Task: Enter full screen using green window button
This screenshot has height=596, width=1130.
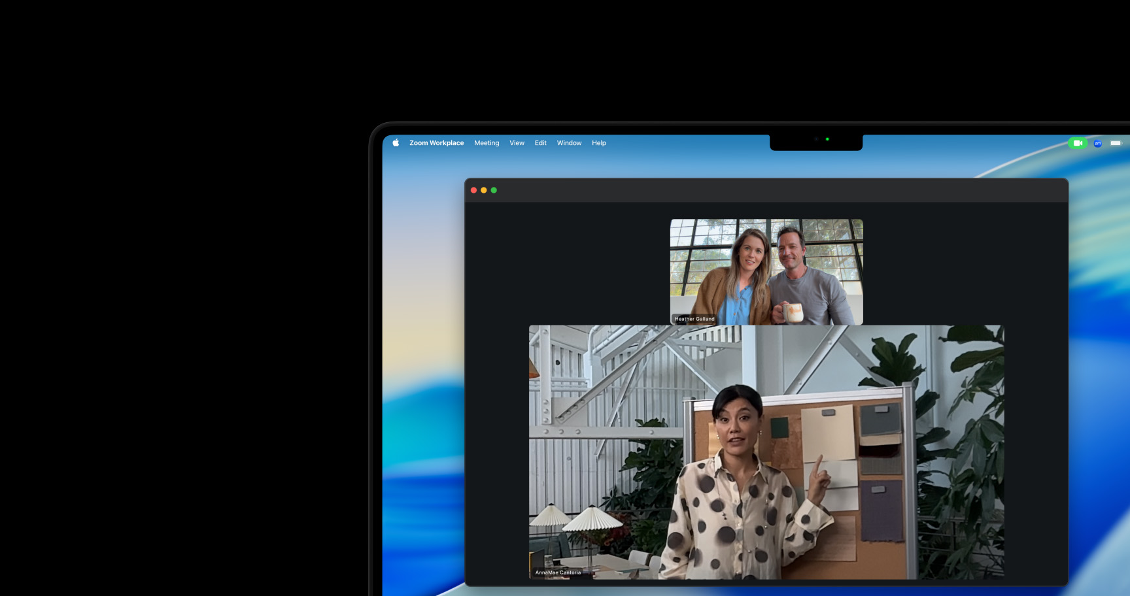Action: coord(494,190)
